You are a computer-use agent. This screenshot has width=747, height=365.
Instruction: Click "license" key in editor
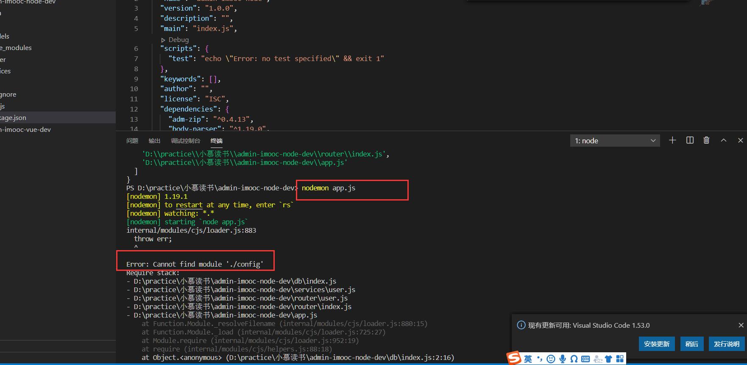point(178,99)
